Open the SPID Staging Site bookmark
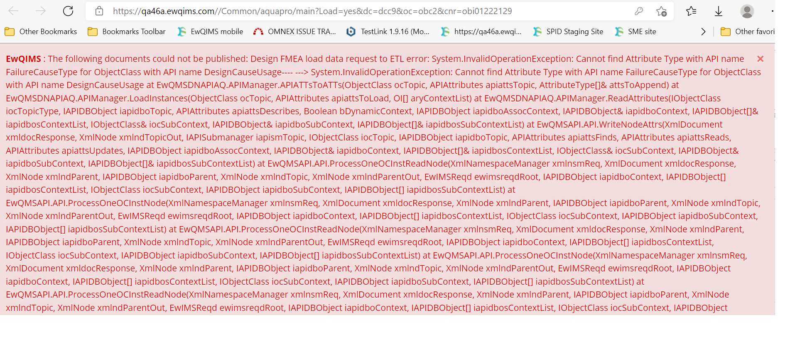 (x=568, y=32)
